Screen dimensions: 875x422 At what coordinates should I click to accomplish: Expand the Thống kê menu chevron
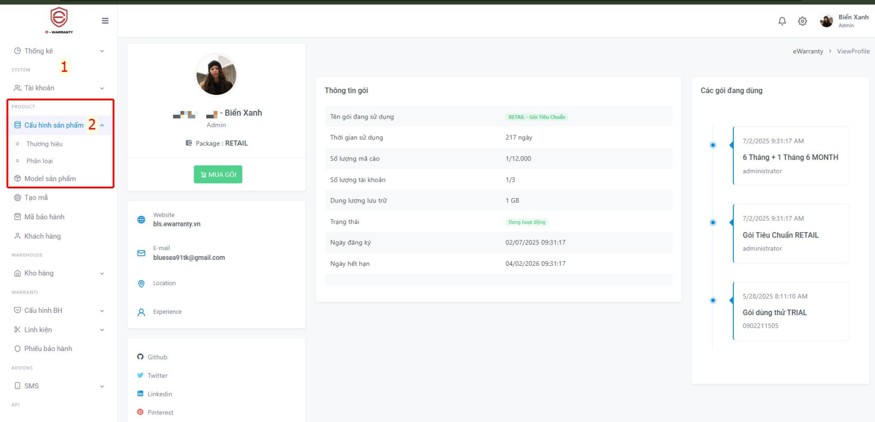coord(102,51)
